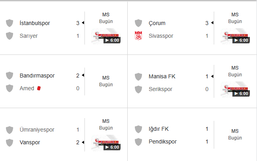Viewport: 257px width, 161px height.
Task: Play the İstanbulspor vs Sarıyer highlights video
Action: click(x=105, y=36)
